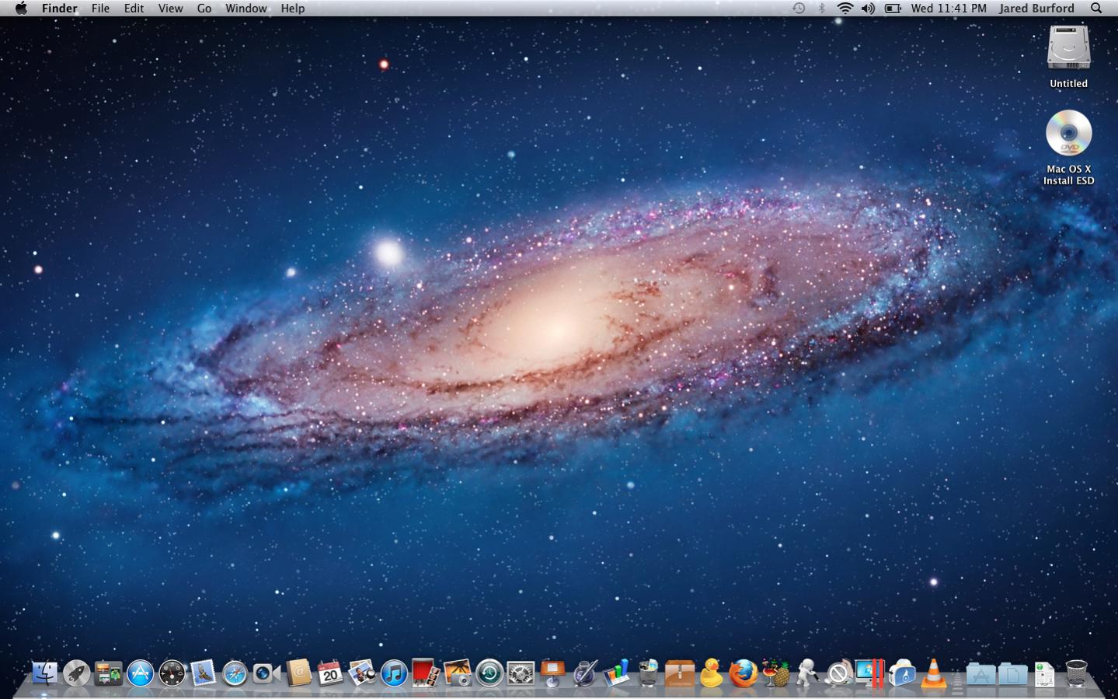Open white figure with magnifier icon
The image size is (1118, 699).
point(807,673)
